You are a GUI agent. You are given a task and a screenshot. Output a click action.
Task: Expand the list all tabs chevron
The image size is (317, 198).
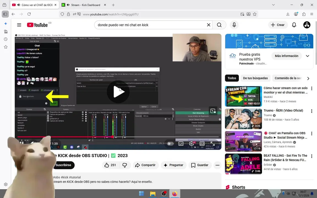pyautogui.click(x=273, y=5)
